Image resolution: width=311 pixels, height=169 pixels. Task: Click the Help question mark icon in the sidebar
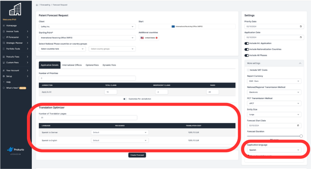click(x=4, y=82)
